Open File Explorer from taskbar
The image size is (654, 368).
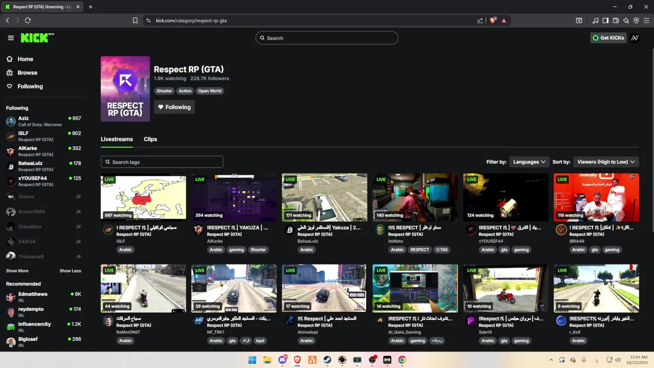point(267,360)
